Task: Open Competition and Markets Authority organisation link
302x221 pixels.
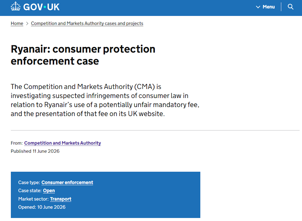Action: coord(62,143)
